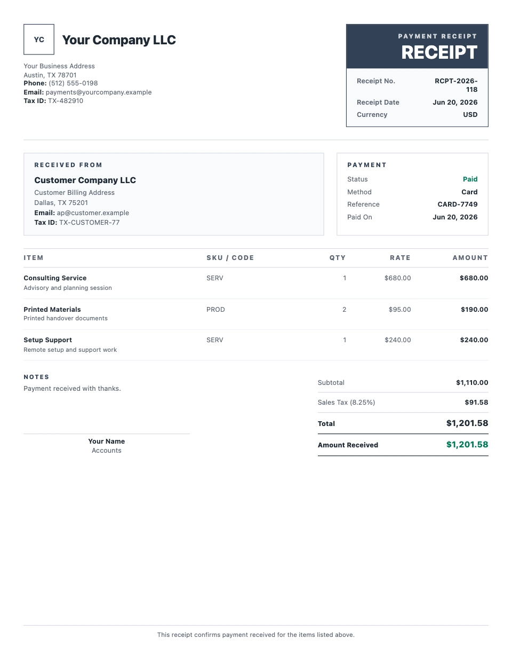512x662 pixels.
Task: Click the $680.00 rate for Consulting Service
Action: [x=398, y=278]
